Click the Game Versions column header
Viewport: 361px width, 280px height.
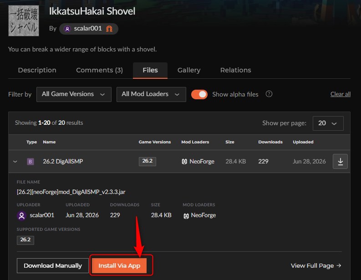pos(155,142)
